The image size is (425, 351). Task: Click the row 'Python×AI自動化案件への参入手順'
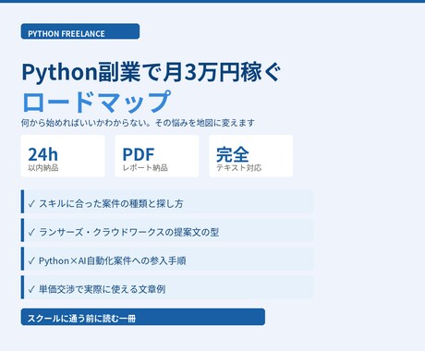167,259
